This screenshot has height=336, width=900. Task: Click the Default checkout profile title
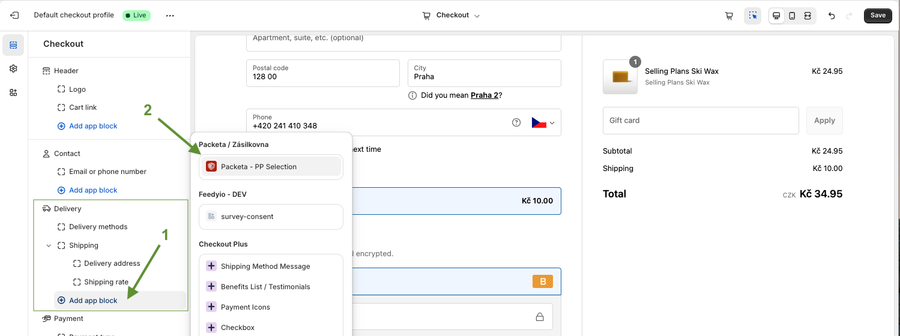point(74,16)
